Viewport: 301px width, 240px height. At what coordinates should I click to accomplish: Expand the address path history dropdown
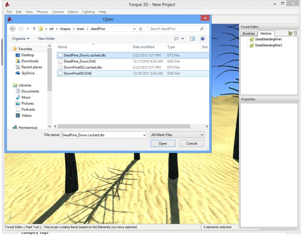pos(134,29)
